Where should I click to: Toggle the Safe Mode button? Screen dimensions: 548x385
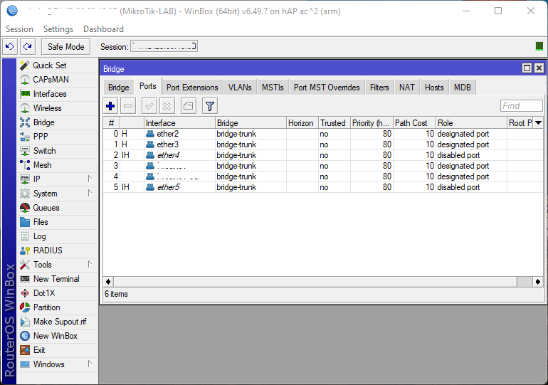click(65, 47)
